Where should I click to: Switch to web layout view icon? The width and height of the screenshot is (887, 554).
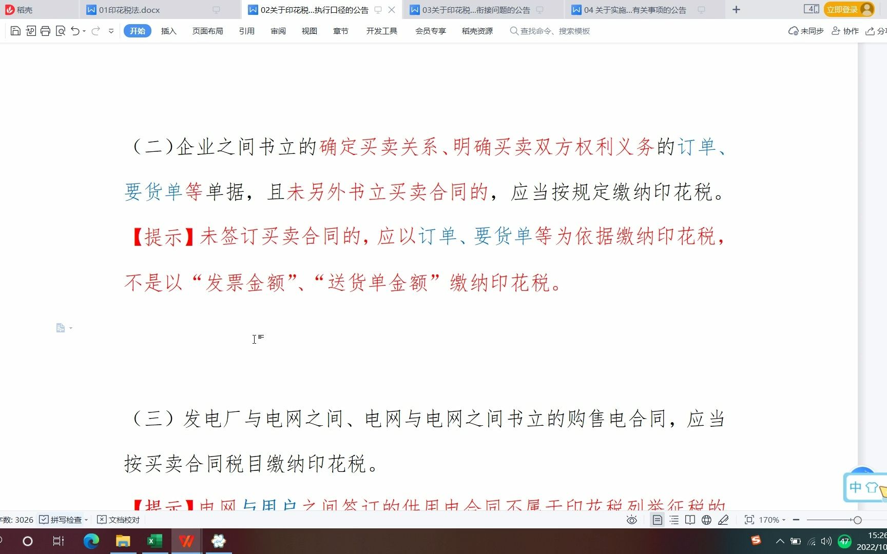[707, 520]
